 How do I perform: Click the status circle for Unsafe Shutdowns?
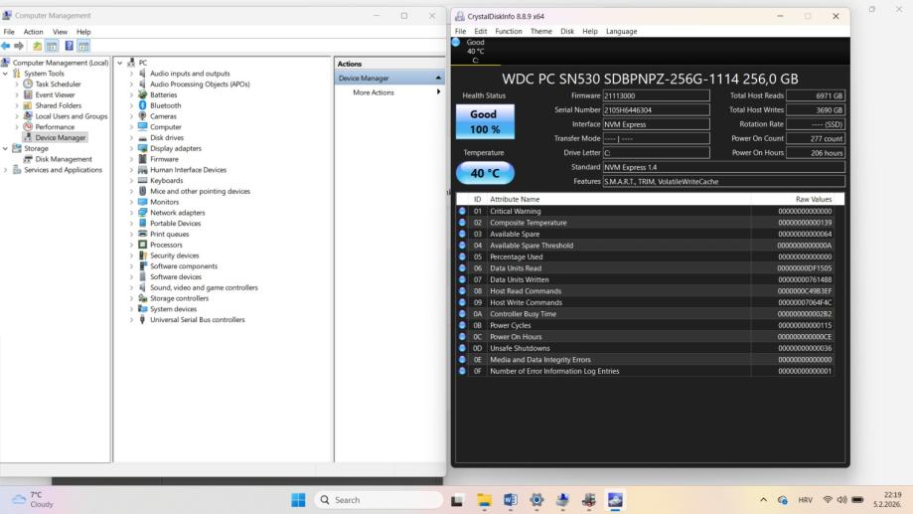[462, 348]
